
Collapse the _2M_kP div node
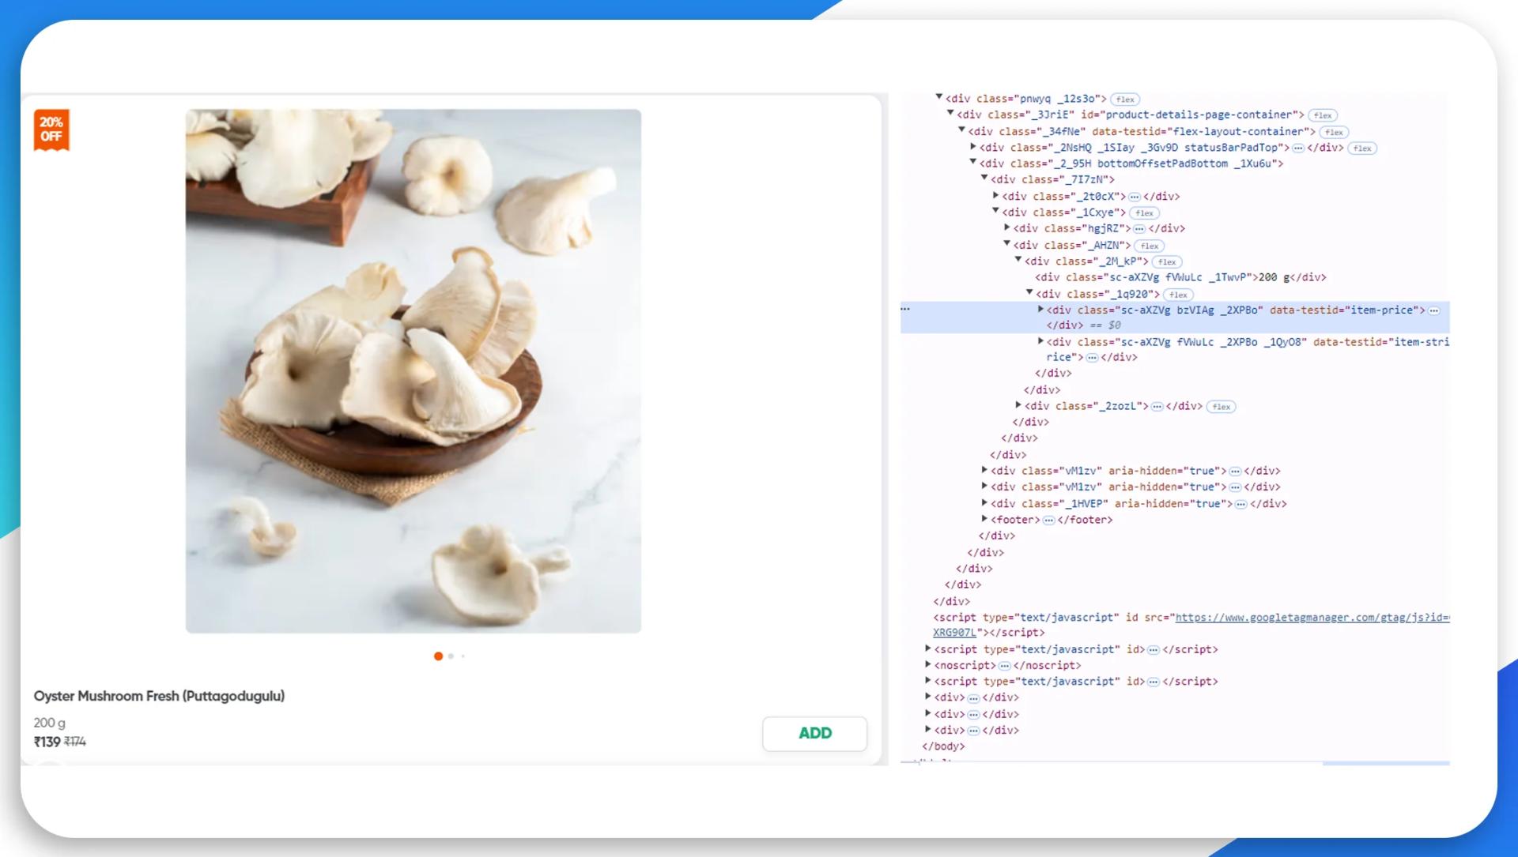pos(1017,261)
